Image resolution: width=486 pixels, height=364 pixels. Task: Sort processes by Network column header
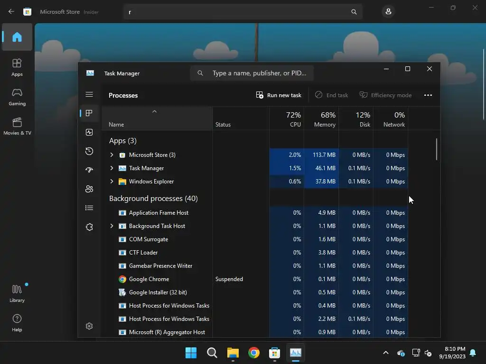tap(391, 118)
